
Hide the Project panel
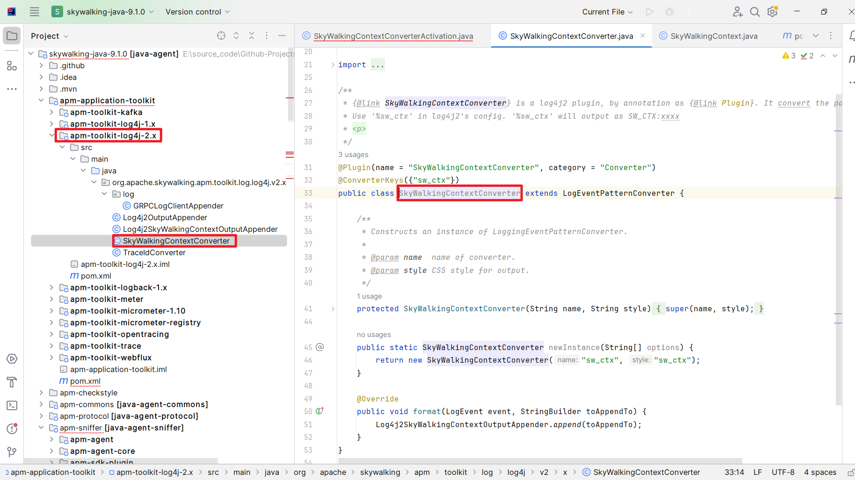(x=282, y=36)
